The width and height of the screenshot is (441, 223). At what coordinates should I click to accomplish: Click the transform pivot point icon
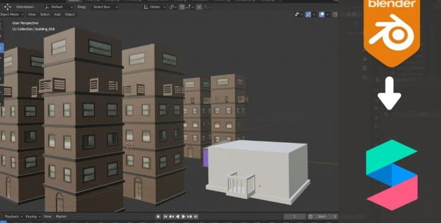tap(172, 7)
